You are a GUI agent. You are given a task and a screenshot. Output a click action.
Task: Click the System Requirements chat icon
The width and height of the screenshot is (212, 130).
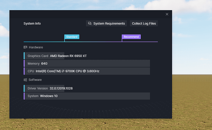pyautogui.click(x=90, y=24)
